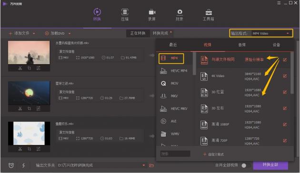
Task: Open the 压缩 (Compress) section
Action: click(x=125, y=15)
